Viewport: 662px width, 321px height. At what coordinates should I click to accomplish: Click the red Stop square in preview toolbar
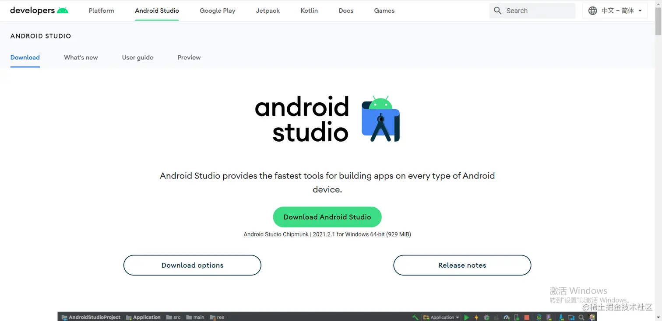(x=527, y=318)
